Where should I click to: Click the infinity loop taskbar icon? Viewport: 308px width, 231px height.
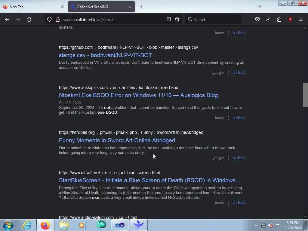(x=120, y=225)
